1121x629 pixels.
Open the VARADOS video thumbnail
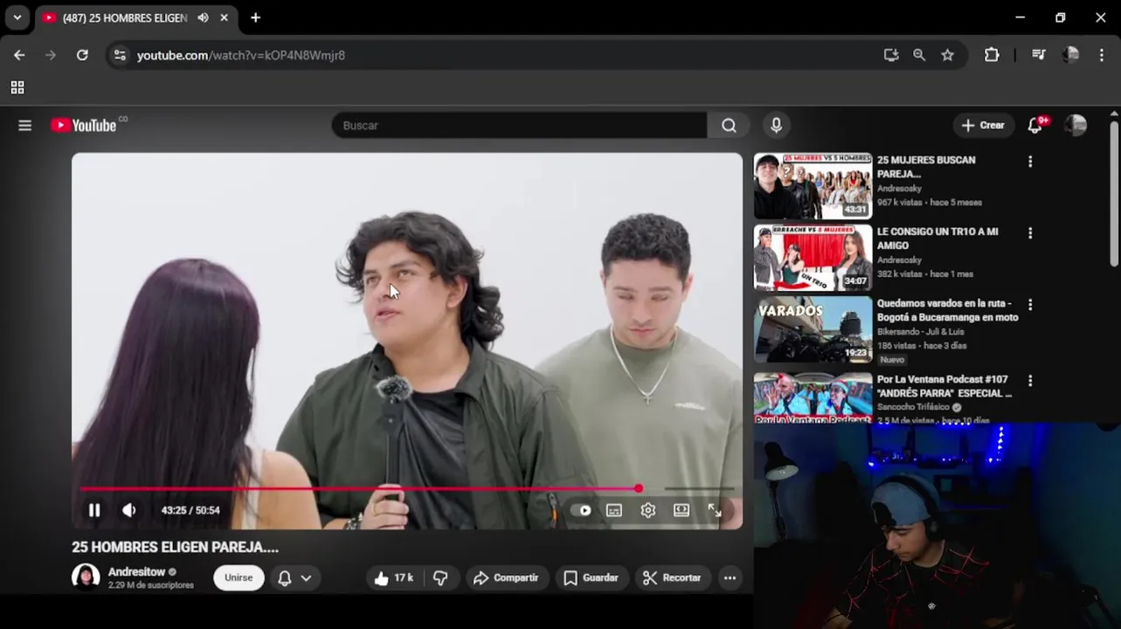tap(813, 329)
